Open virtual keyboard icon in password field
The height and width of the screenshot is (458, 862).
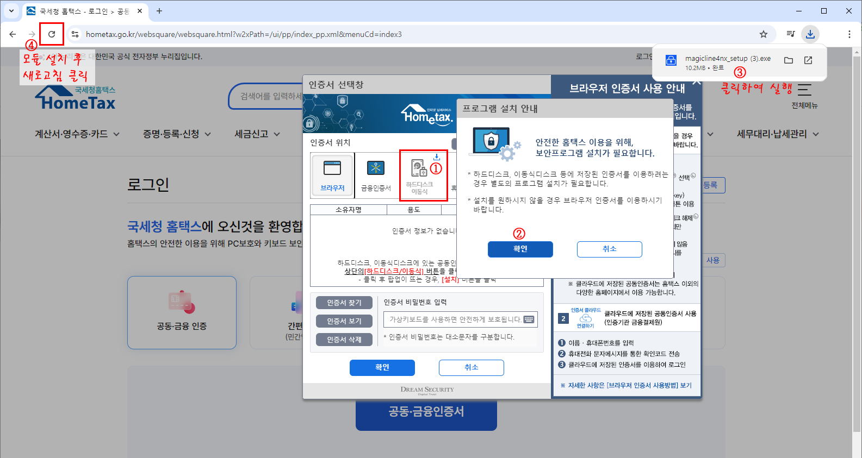coord(529,319)
